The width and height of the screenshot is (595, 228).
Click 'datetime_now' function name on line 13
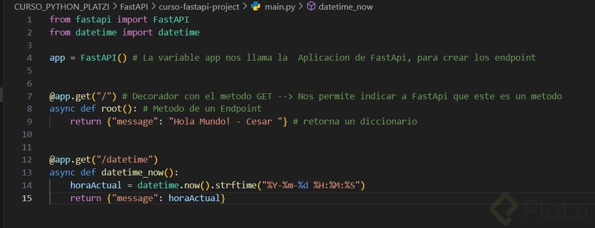point(132,173)
